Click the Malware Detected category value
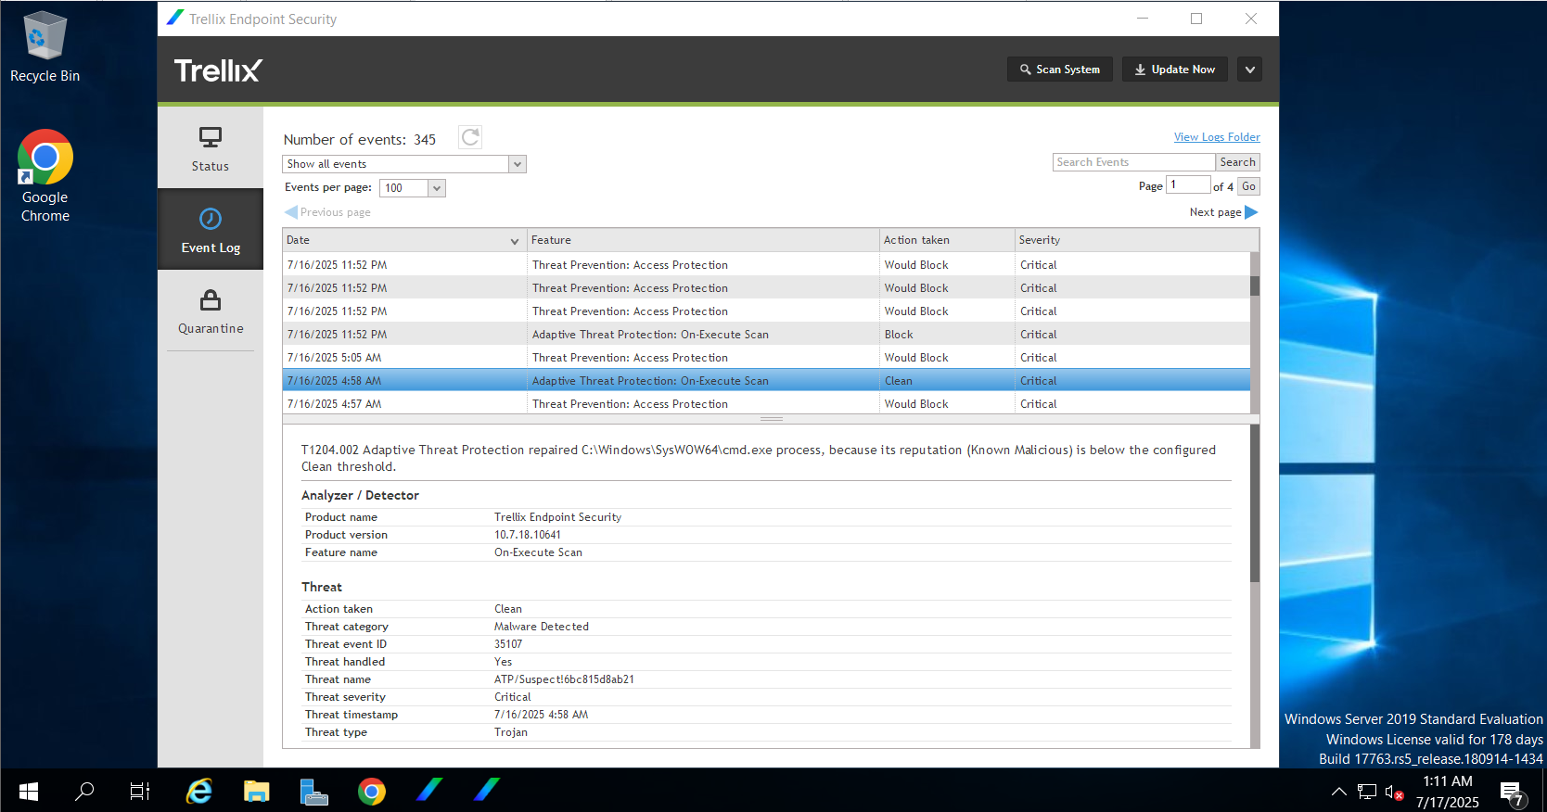Viewport: 1547px width, 812px height. coord(542,627)
